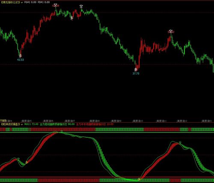Click the second 空 marker at top peak
The height and width of the screenshot is (183, 214).
[81, 6]
